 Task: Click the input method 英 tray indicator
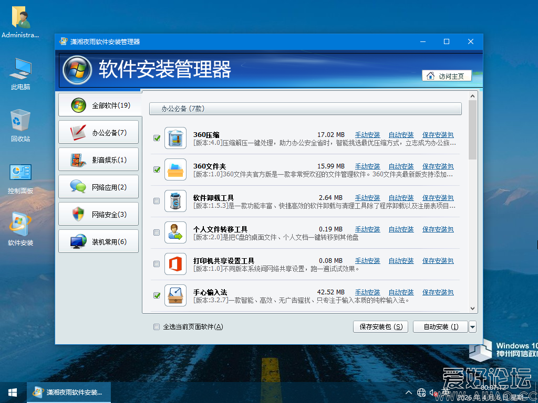pyautogui.click(x=446, y=393)
